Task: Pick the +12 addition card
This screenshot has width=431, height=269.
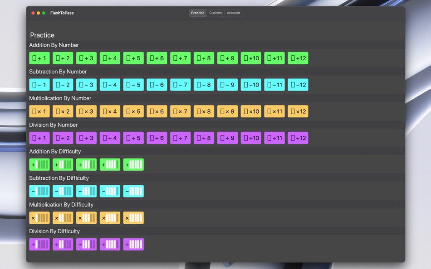Action: tap(298, 58)
